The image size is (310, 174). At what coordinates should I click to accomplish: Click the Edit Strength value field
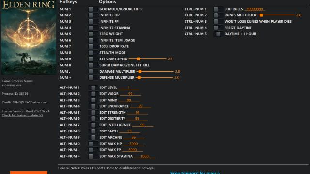(138, 113)
